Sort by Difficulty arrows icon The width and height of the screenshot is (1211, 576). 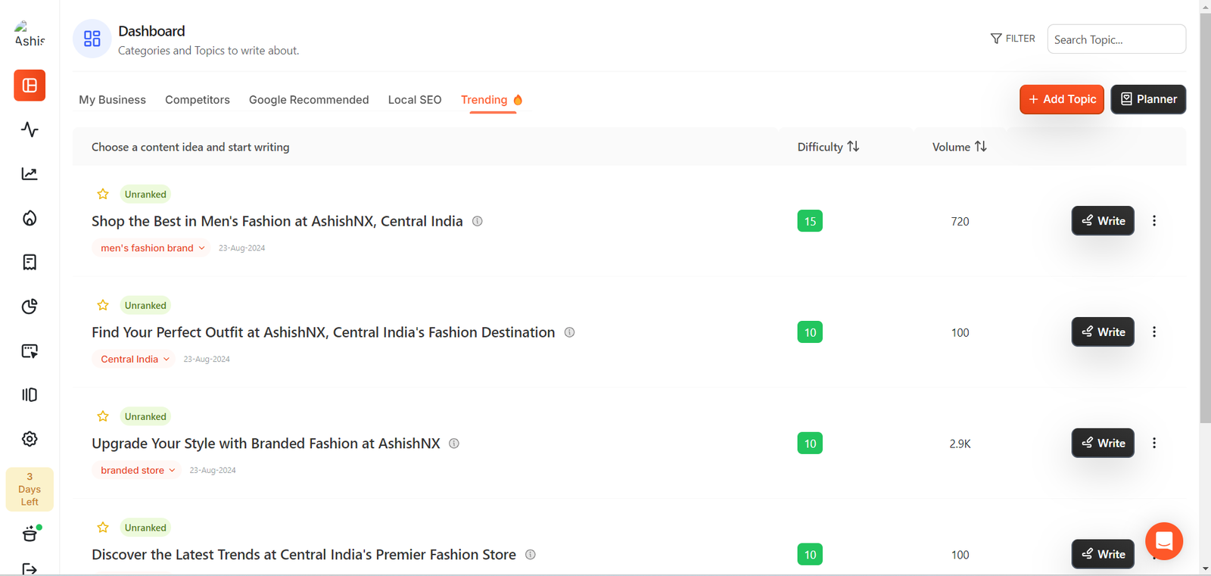853,147
